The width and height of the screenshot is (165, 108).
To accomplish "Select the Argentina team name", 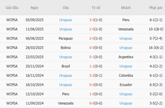I will tap(126, 57).
